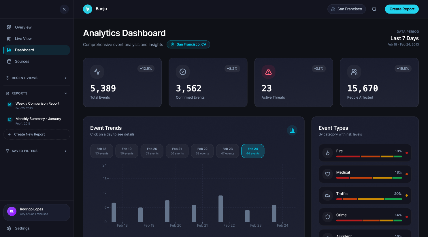
Task: Click the Traffic car icon
Action: coord(327,195)
